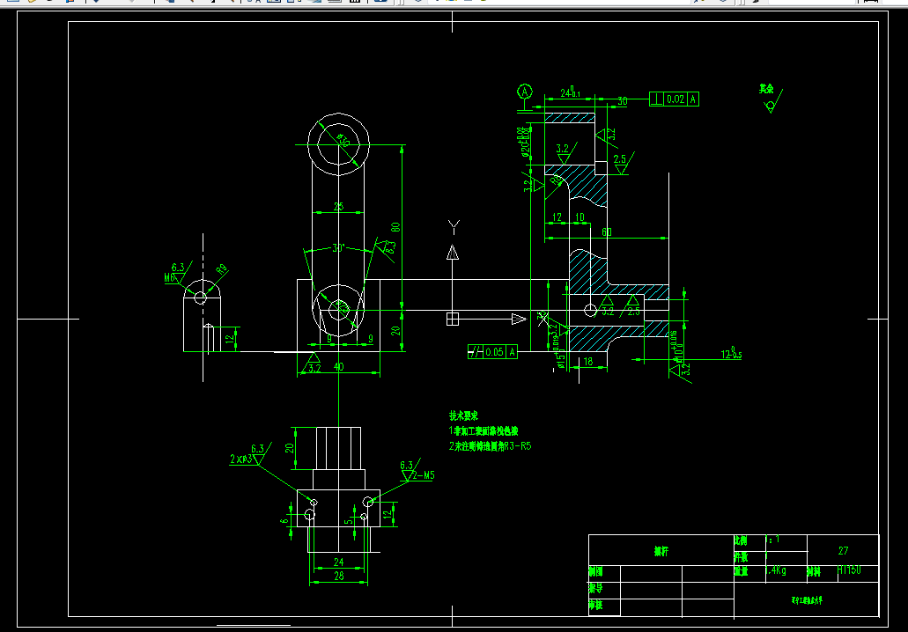Click the 1.4Kg weight value
The image size is (908, 632).
click(x=776, y=570)
